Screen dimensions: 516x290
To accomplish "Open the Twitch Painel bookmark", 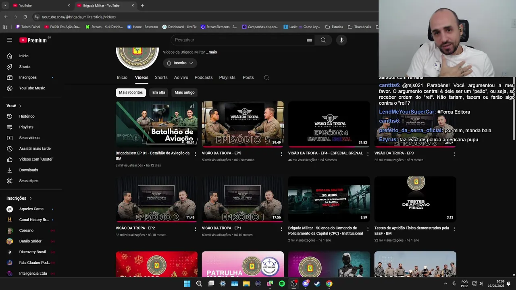I will point(28,27).
